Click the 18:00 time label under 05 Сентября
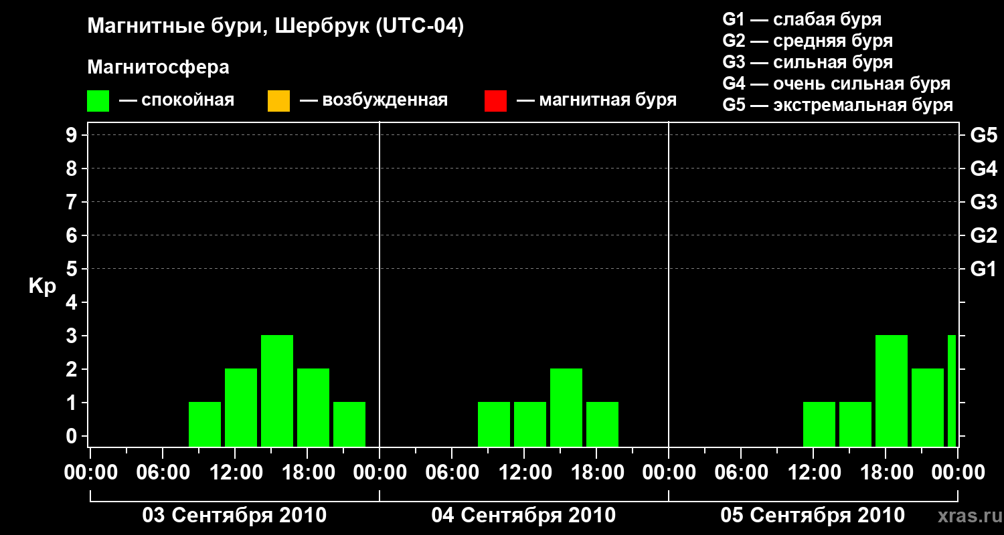Viewport: 1004px width, 535px height. point(886,473)
